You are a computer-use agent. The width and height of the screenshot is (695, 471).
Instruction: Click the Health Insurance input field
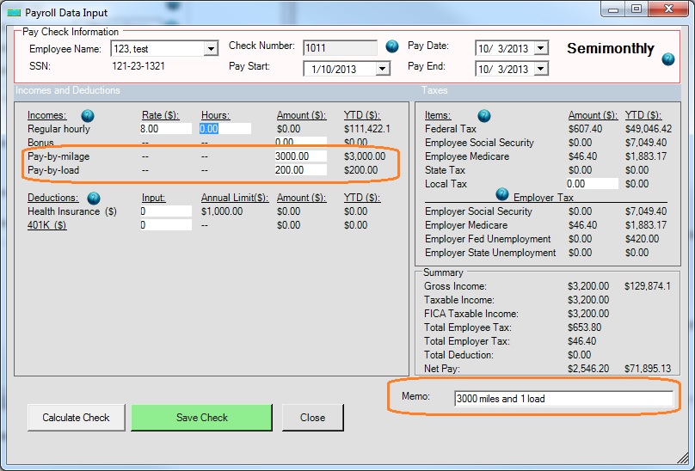coord(165,211)
